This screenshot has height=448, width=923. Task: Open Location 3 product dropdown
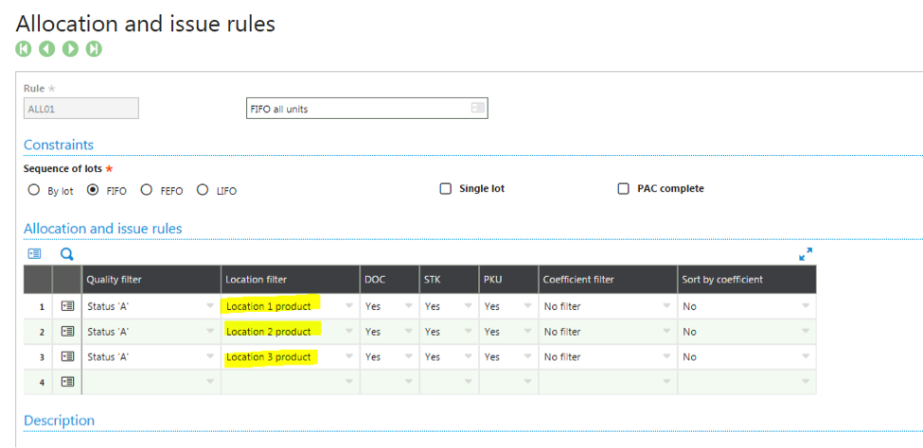pyautogui.click(x=349, y=356)
